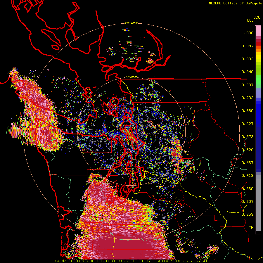Click the 0.733 scale label
Screen dimensions: 263x263
[x=248, y=98]
